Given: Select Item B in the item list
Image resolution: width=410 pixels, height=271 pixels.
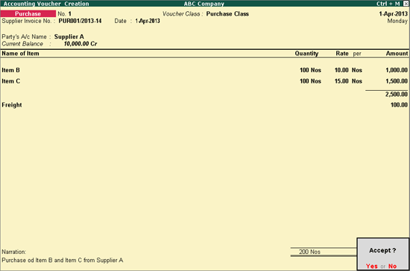Looking at the screenshot, I should pos(10,70).
